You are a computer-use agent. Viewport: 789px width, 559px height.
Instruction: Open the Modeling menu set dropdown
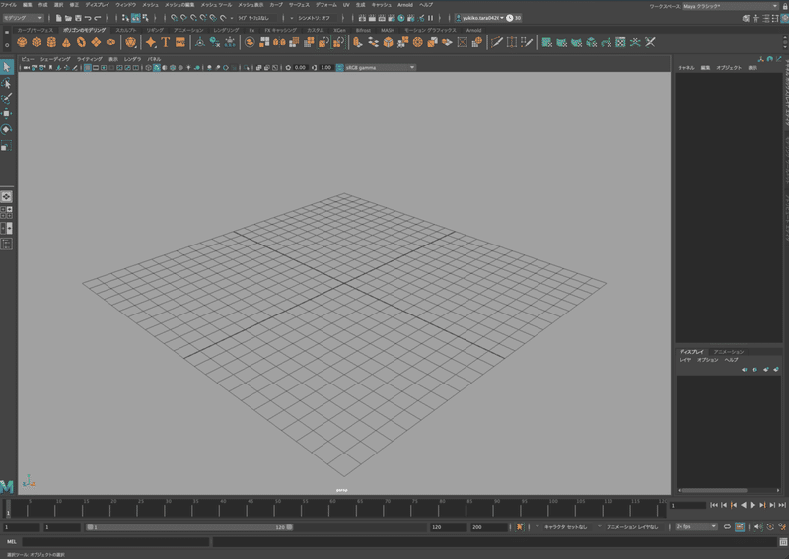[x=23, y=18]
